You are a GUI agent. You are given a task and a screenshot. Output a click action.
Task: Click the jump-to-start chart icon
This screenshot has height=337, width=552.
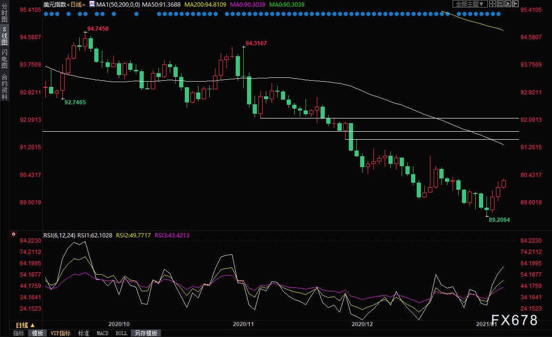[x=500, y=4]
